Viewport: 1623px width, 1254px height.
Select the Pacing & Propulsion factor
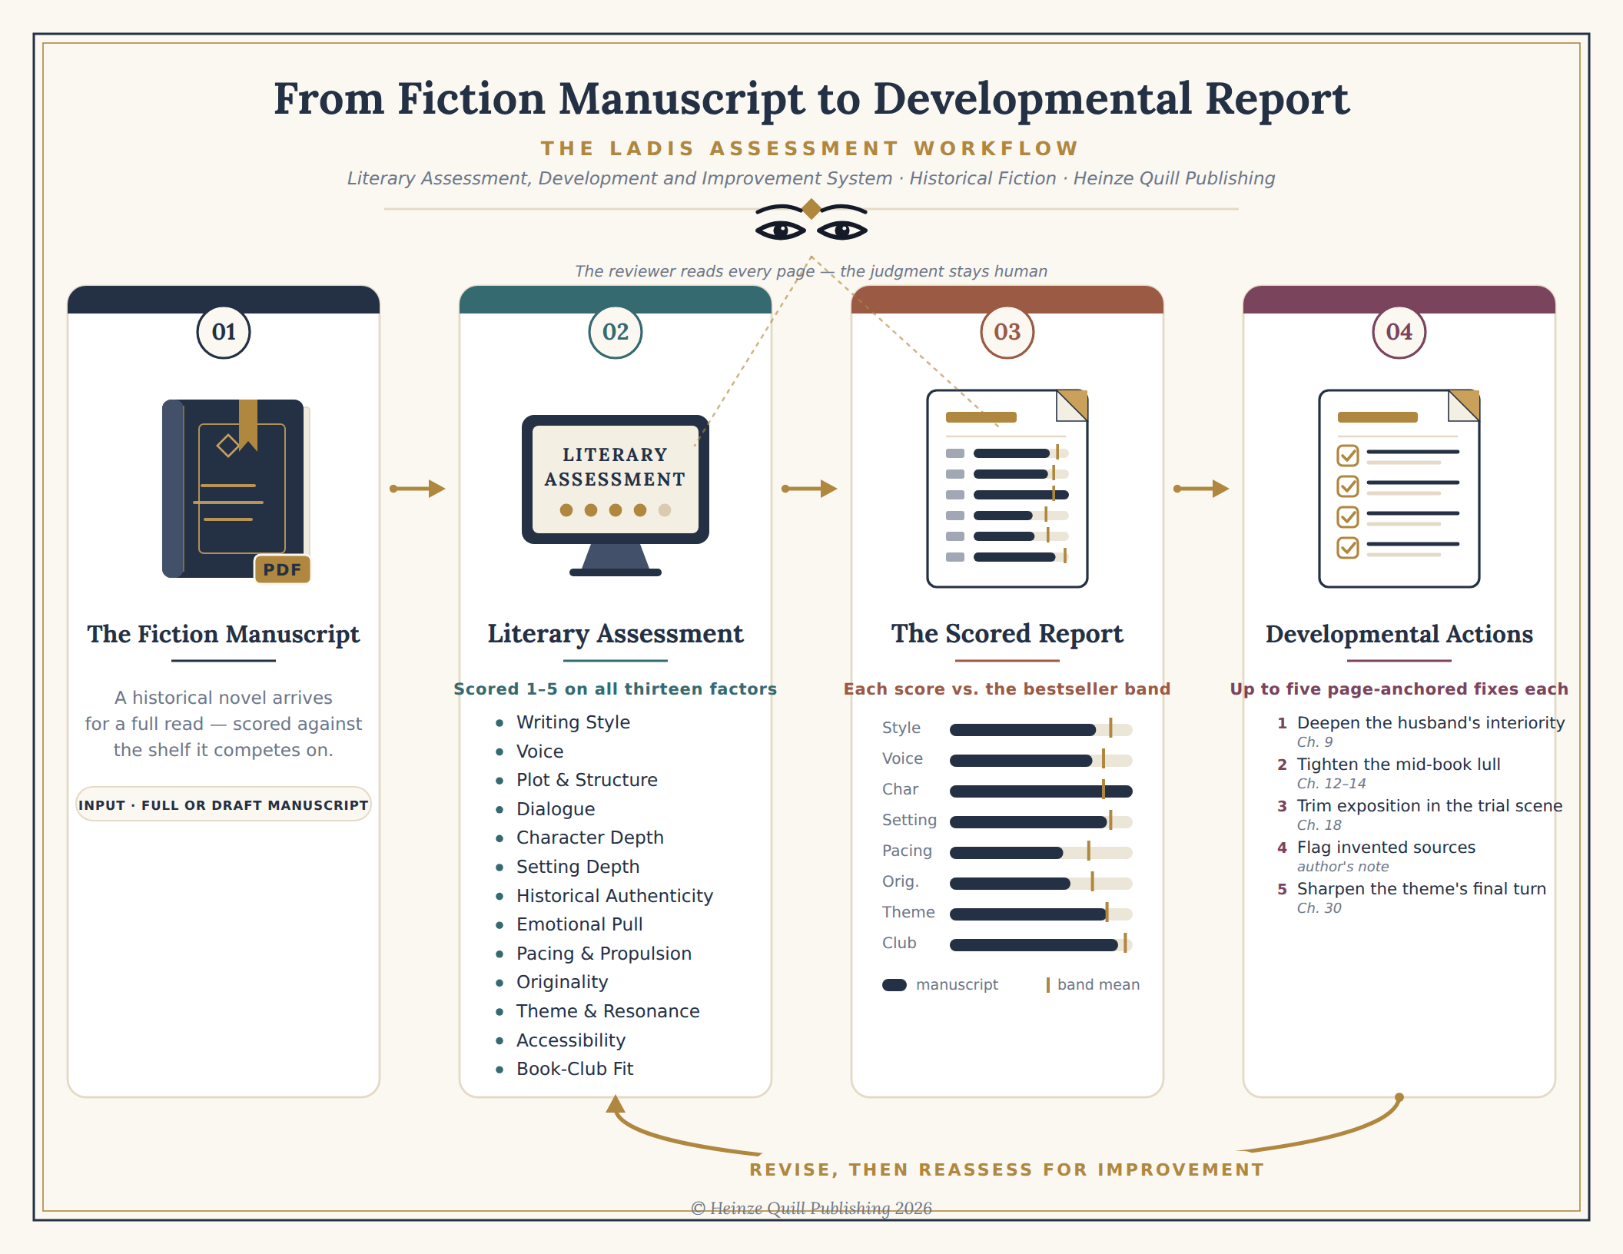604,954
